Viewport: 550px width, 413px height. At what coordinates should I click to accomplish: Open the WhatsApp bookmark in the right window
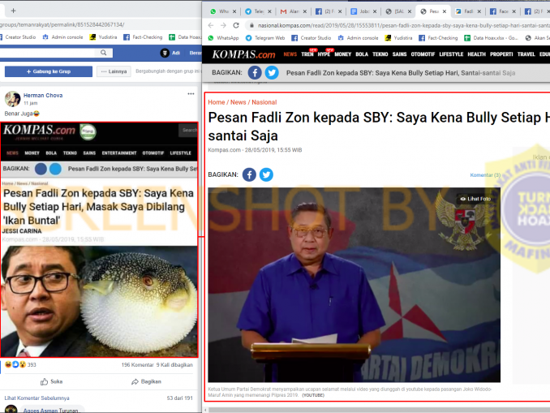(x=223, y=38)
